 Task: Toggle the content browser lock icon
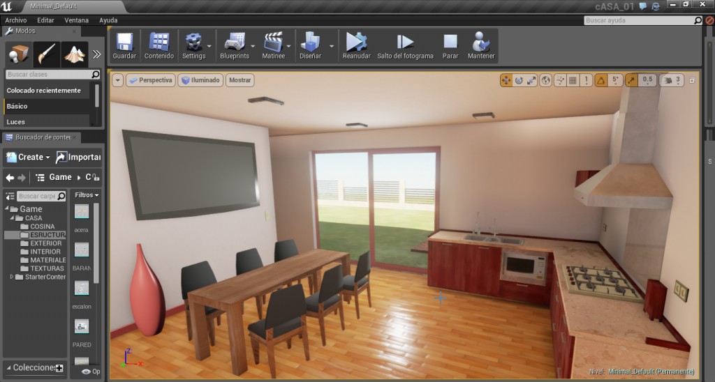click(96, 178)
